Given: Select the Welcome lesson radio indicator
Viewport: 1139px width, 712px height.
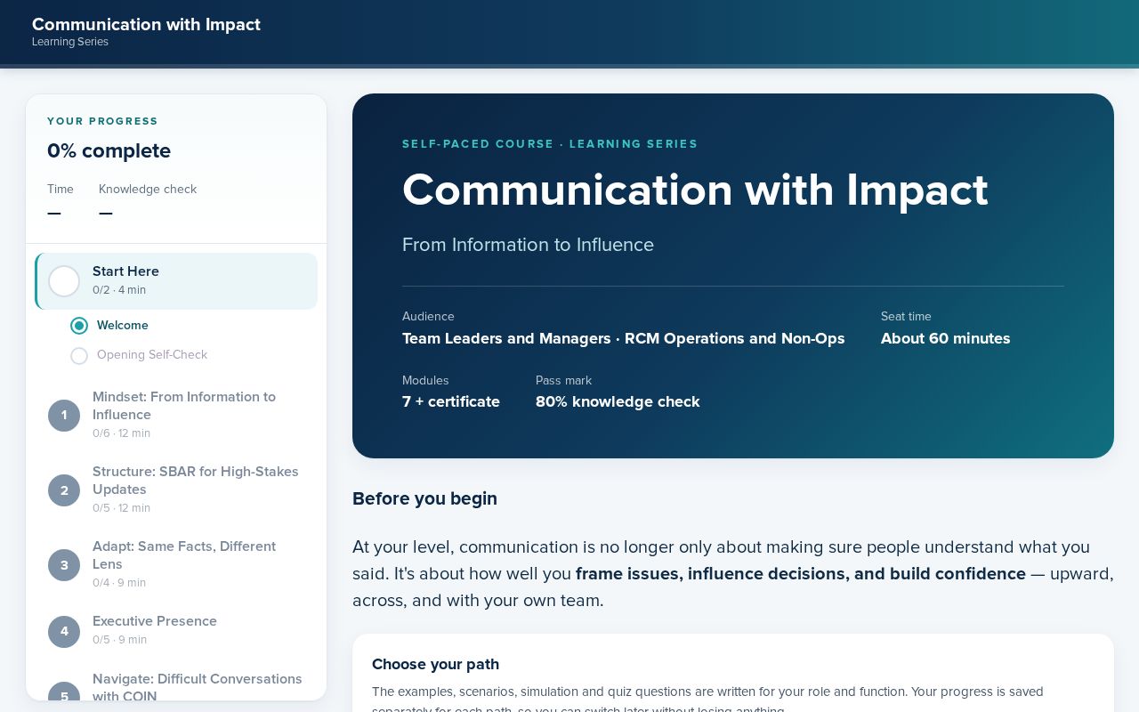Looking at the screenshot, I should pyautogui.click(x=79, y=326).
